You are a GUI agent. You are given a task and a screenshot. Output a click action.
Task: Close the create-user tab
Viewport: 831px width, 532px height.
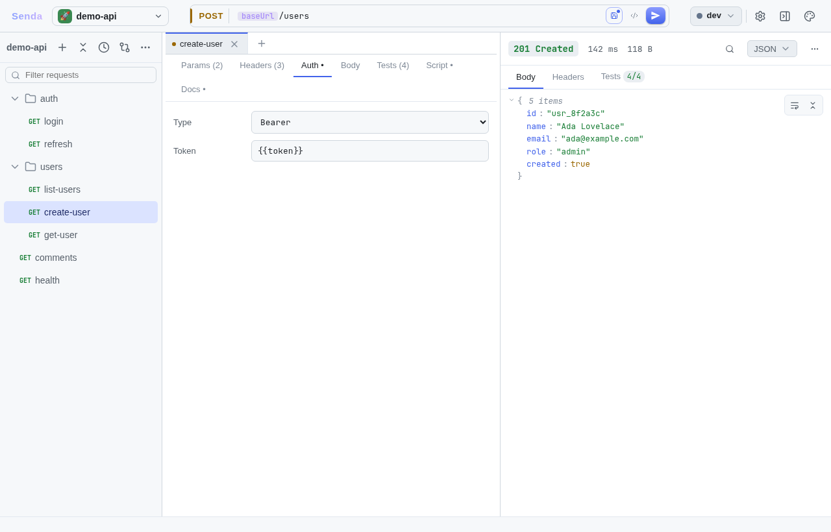click(234, 44)
